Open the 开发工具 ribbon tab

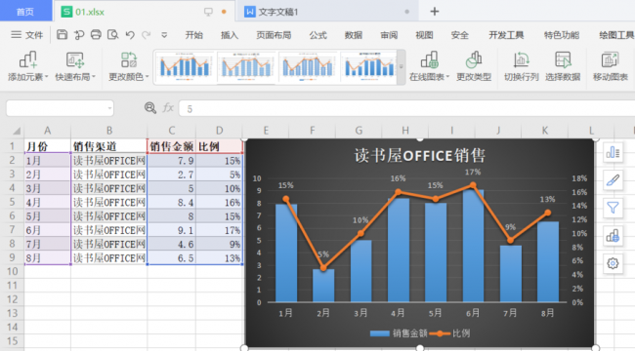[506, 35]
